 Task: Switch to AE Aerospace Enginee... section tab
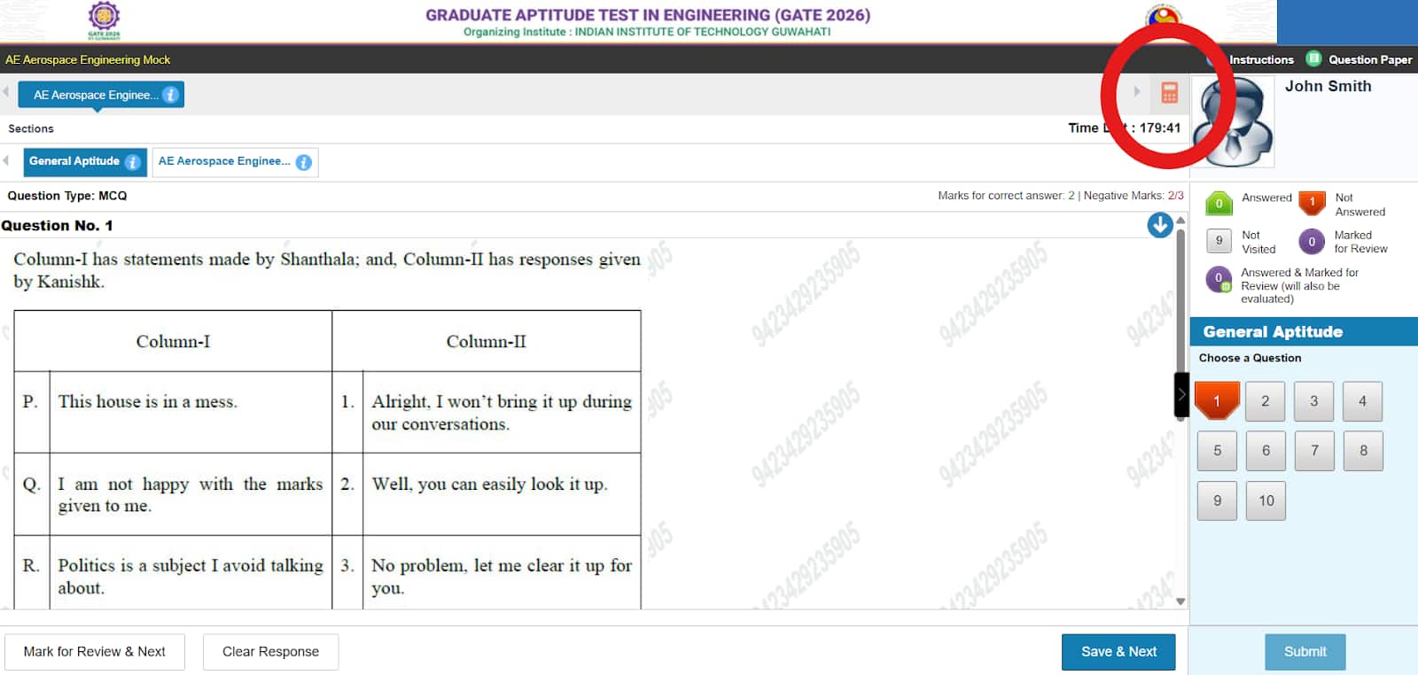(235, 161)
